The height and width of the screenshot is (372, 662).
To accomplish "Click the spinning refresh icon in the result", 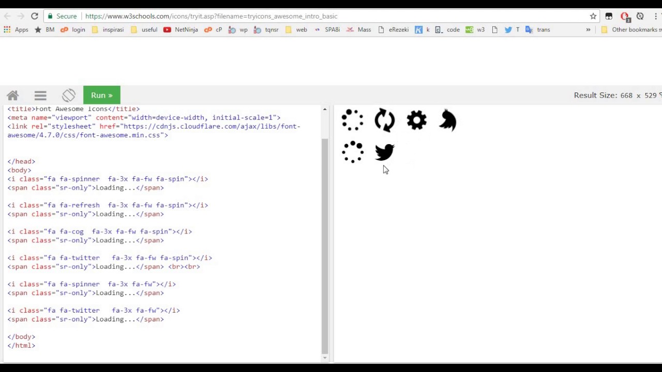I will click(385, 120).
